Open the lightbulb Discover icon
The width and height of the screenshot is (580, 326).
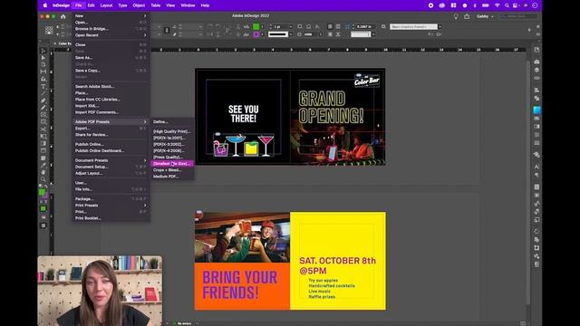(x=456, y=16)
